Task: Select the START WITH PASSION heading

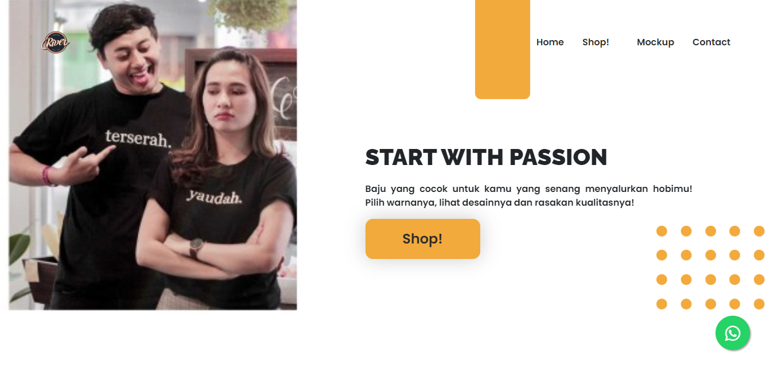Action: [x=486, y=157]
